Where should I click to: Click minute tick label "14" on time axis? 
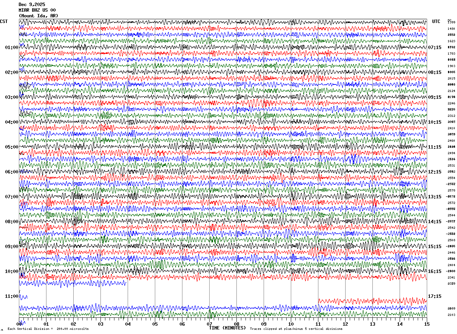(x=400, y=324)
